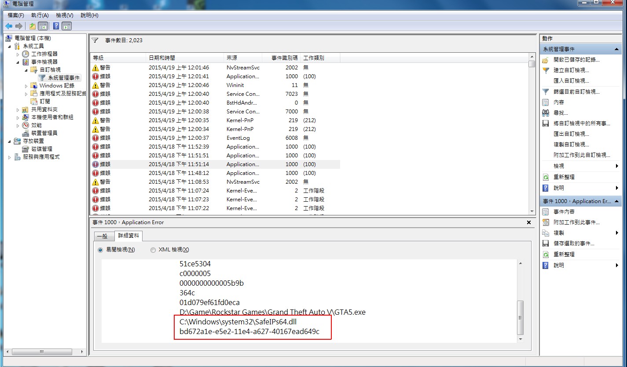Collapse the 事件檢視器 tree node
This screenshot has width=627, height=367.
[18, 62]
